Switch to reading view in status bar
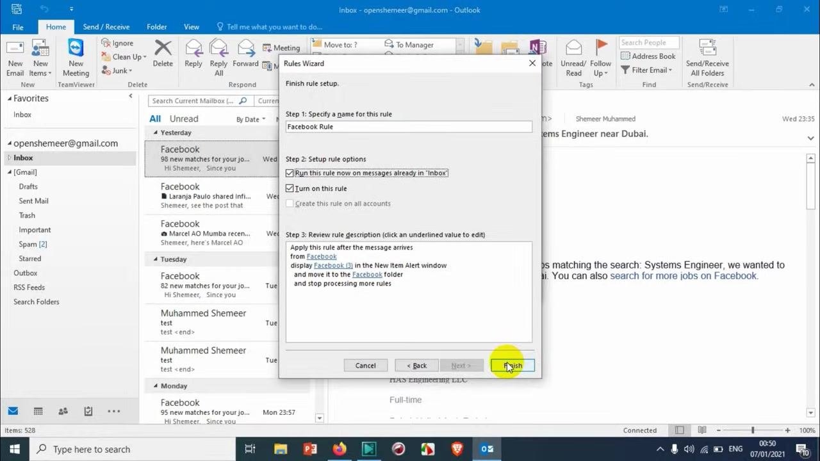This screenshot has width=820, height=461. click(702, 430)
